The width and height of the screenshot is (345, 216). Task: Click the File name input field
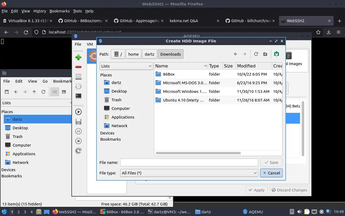pyautogui.click(x=189, y=162)
